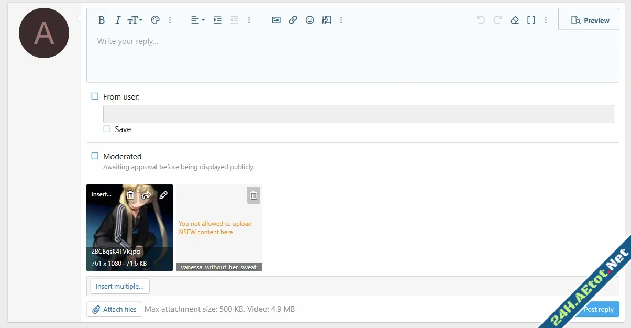Image resolution: width=631 pixels, height=328 pixels.
Task: Delete the 2BCBgsK4TVk.jpg attachment
Action: (x=130, y=195)
